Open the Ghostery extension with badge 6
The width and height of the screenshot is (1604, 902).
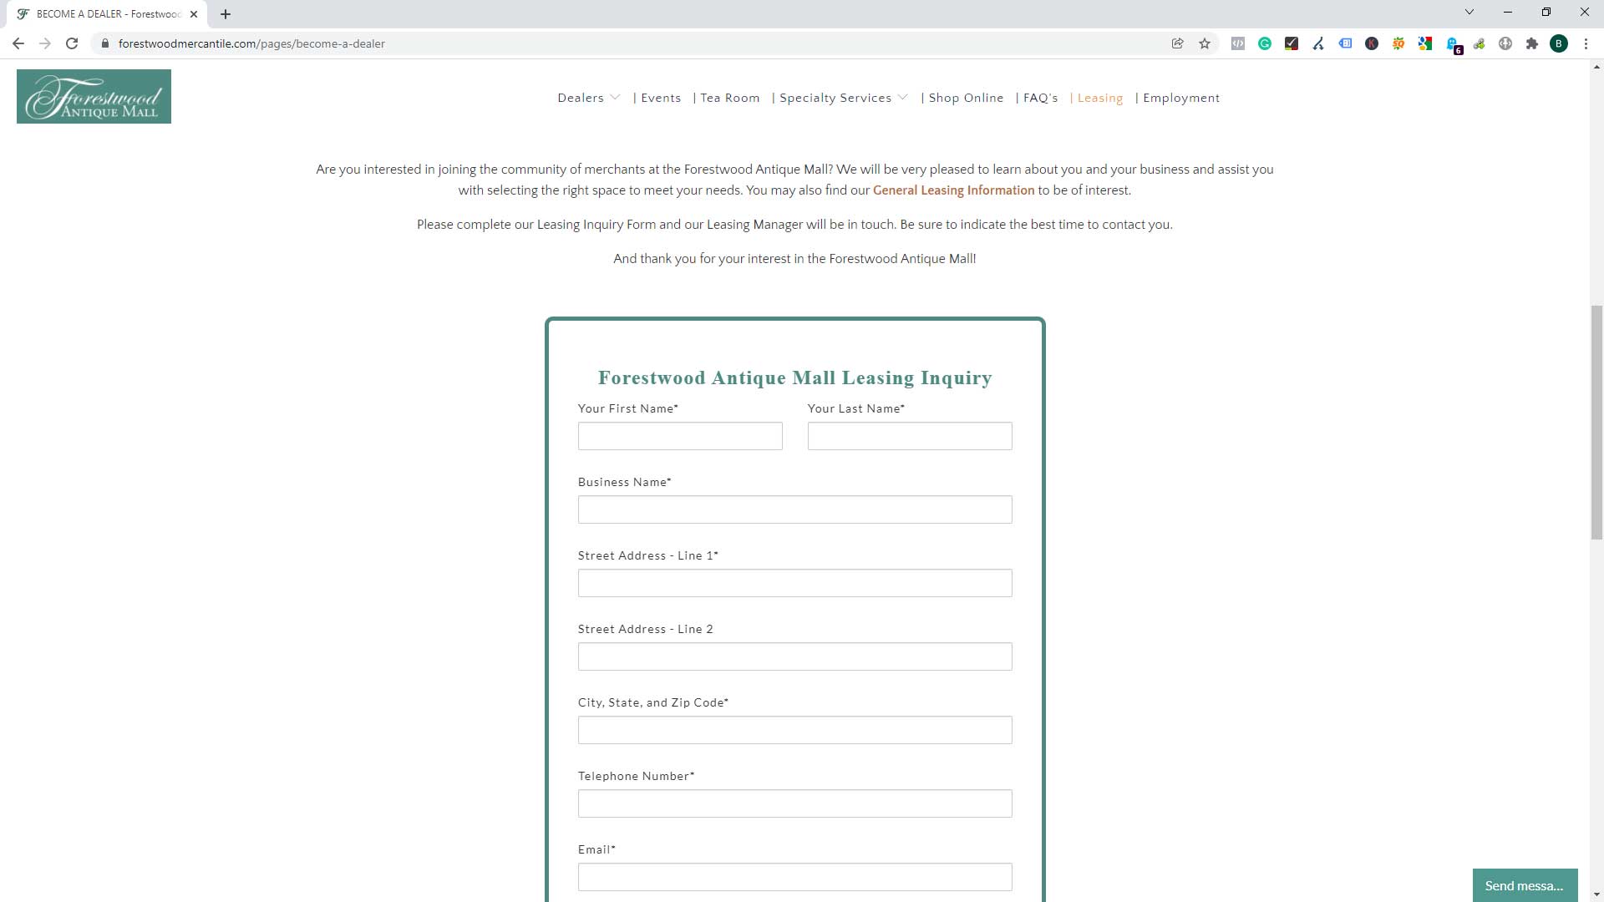click(x=1454, y=45)
